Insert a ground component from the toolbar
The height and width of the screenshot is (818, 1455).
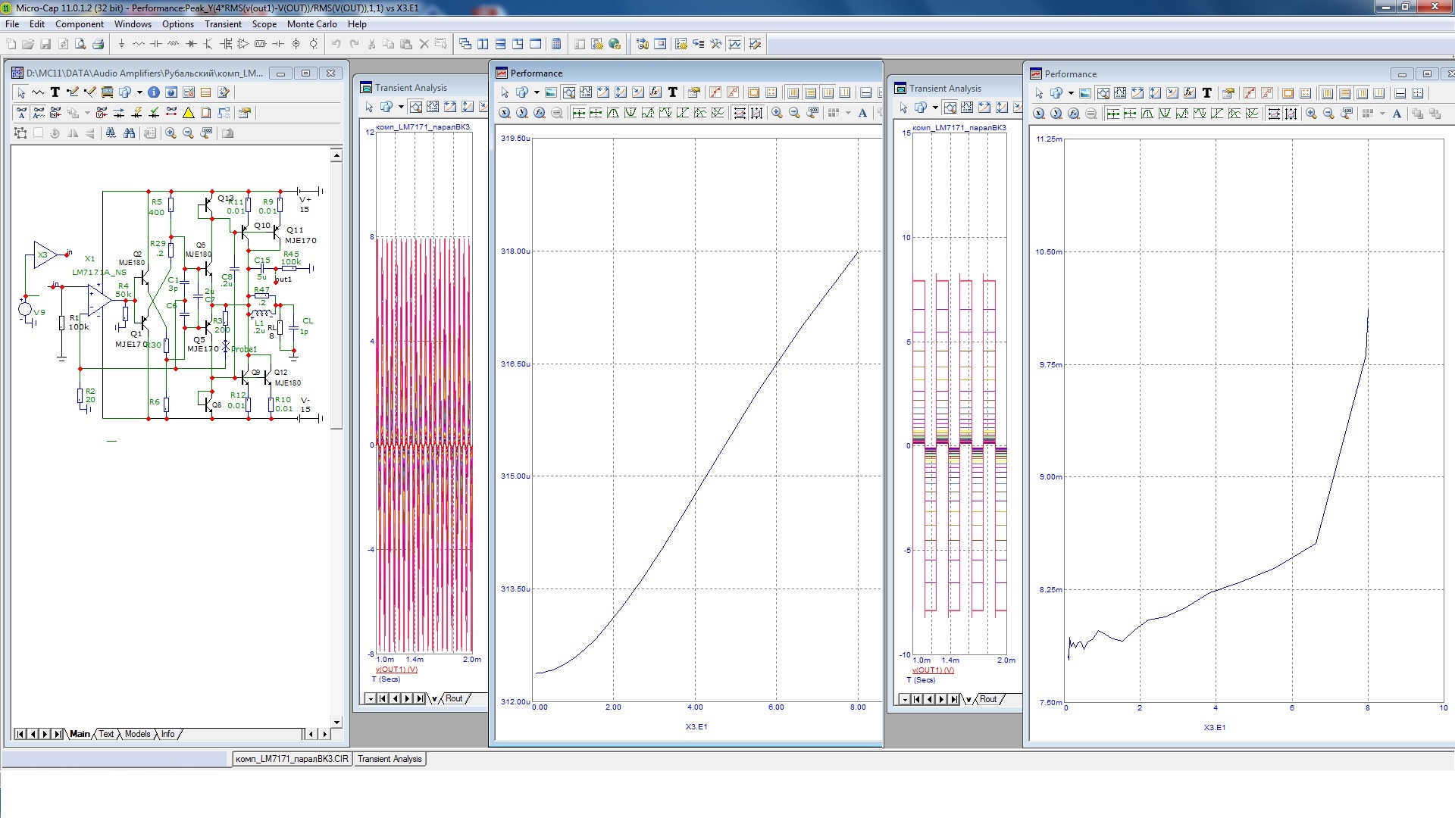[x=121, y=44]
